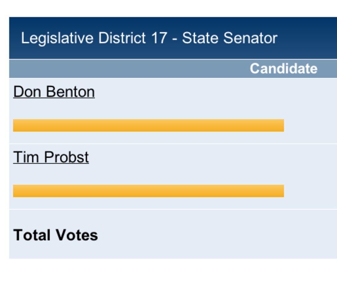The height and width of the screenshot is (281, 337).
Task: Click the Legislative District 17 - State Senator title
Action: (x=149, y=38)
